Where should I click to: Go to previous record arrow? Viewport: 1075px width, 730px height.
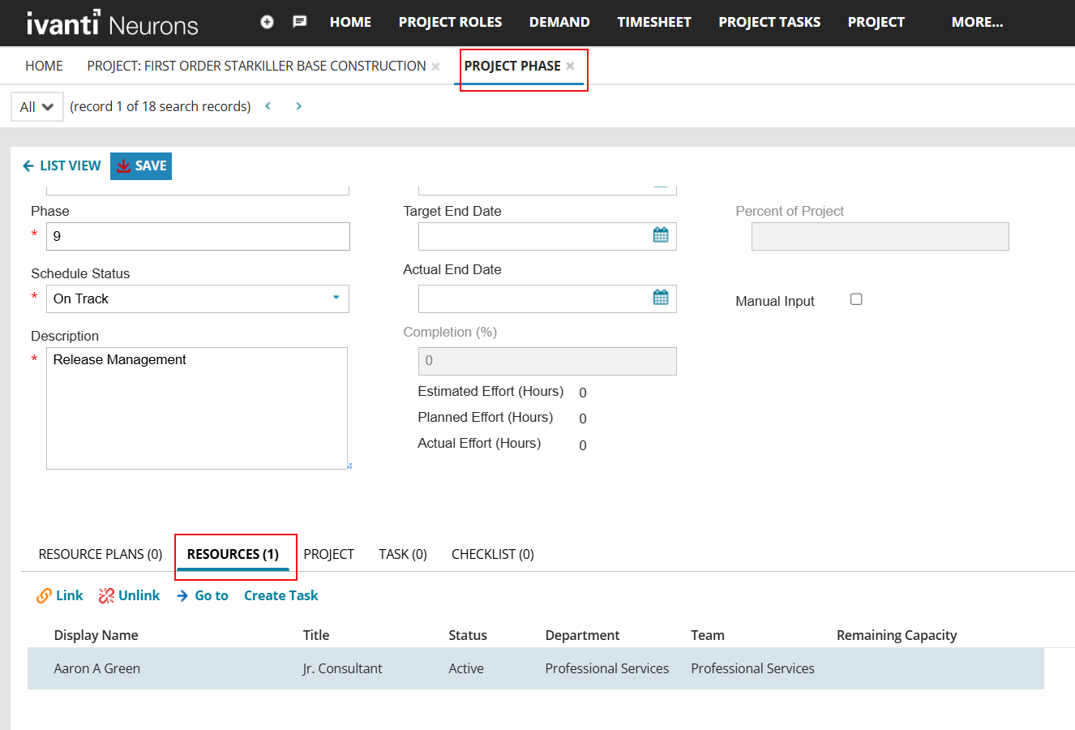pos(268,106)
